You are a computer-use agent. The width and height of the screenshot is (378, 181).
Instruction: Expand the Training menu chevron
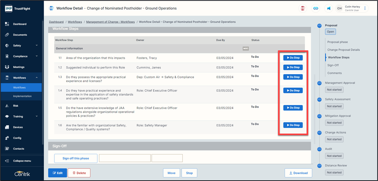pos(37,116)
